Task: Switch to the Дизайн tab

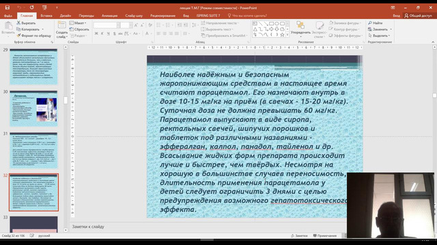Action: click(66, 16)
